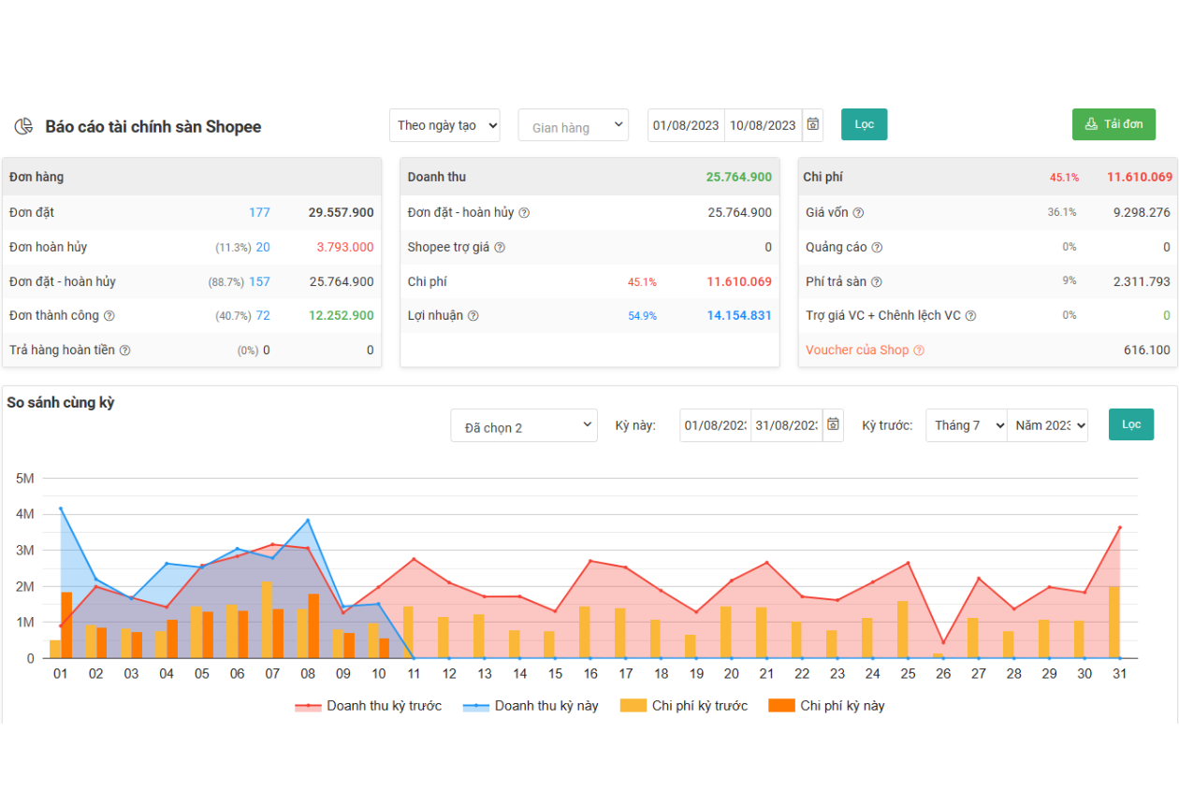This screenshot has height=804, width=1179.
Task: Click the help icon beside Quảng cáo
Action: pos(877,248)
